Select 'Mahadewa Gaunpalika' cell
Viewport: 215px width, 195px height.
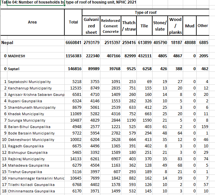[36, 165]
